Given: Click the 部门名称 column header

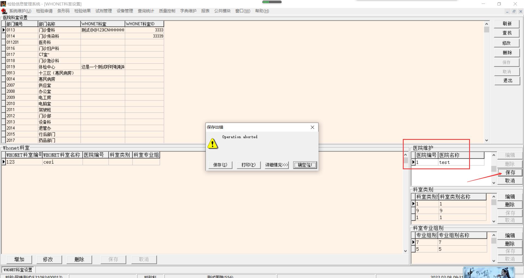Looking at the screenshot, I should pyautogui.click(x=59, y=24).
